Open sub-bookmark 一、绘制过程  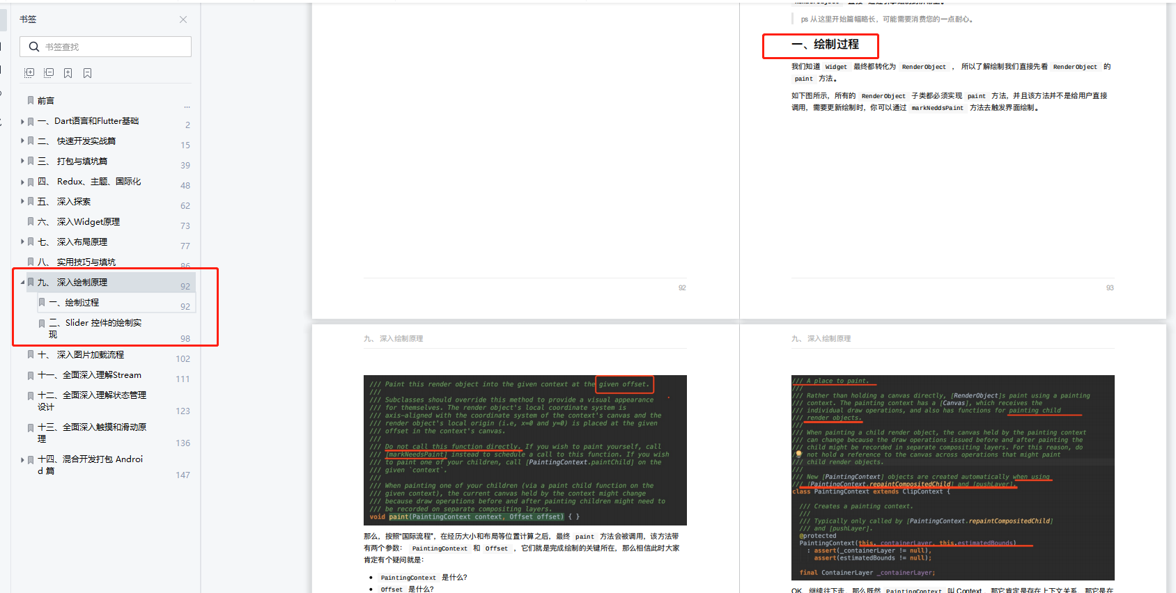(74, 303)
